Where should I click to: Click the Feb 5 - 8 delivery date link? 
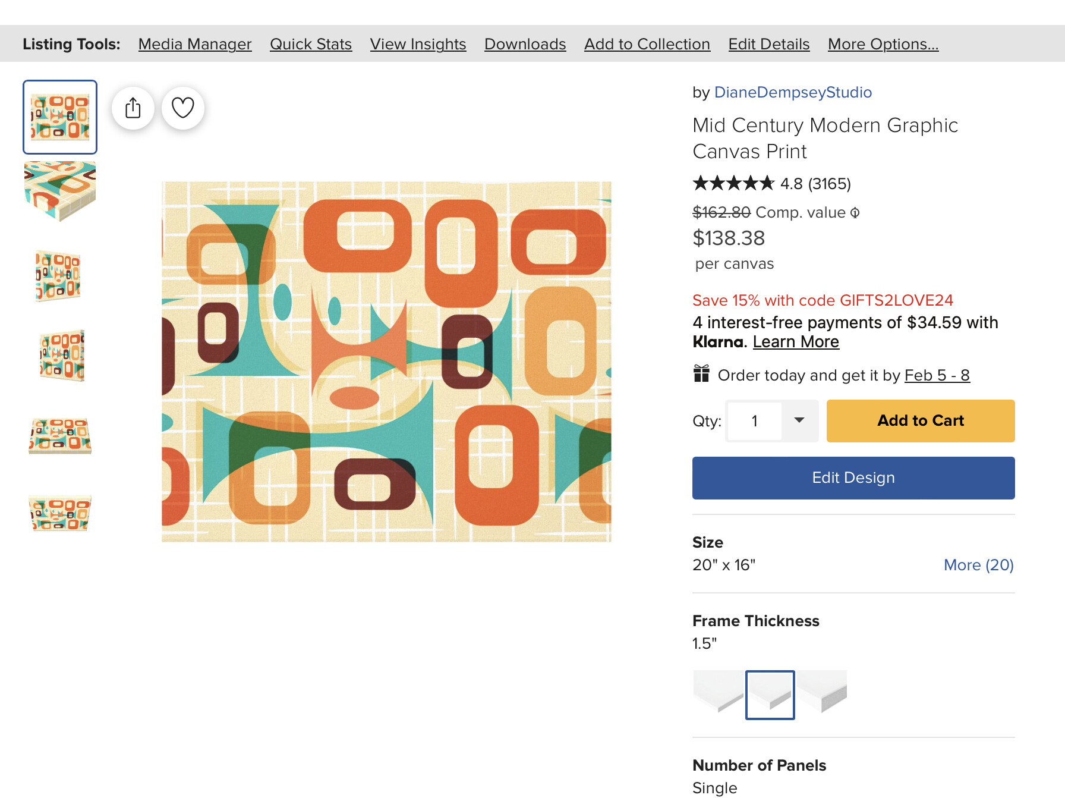[x=937, y=375]
